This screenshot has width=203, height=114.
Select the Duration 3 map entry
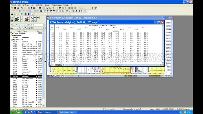coord(27,65)
